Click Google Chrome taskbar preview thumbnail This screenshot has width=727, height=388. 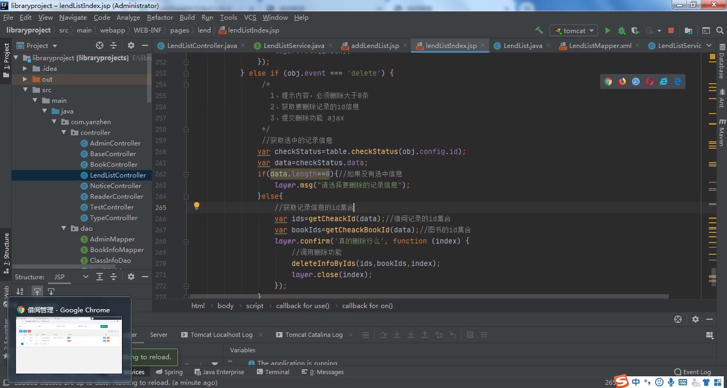(x=69, y=344)
